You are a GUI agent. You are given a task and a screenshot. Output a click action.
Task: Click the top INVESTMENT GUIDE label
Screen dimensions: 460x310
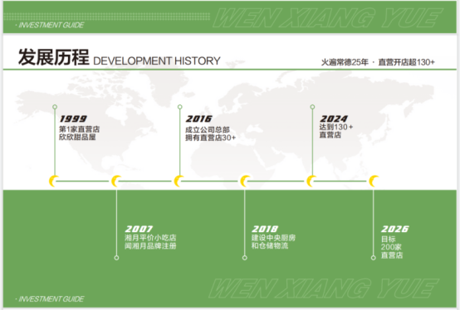coord(51,25)
